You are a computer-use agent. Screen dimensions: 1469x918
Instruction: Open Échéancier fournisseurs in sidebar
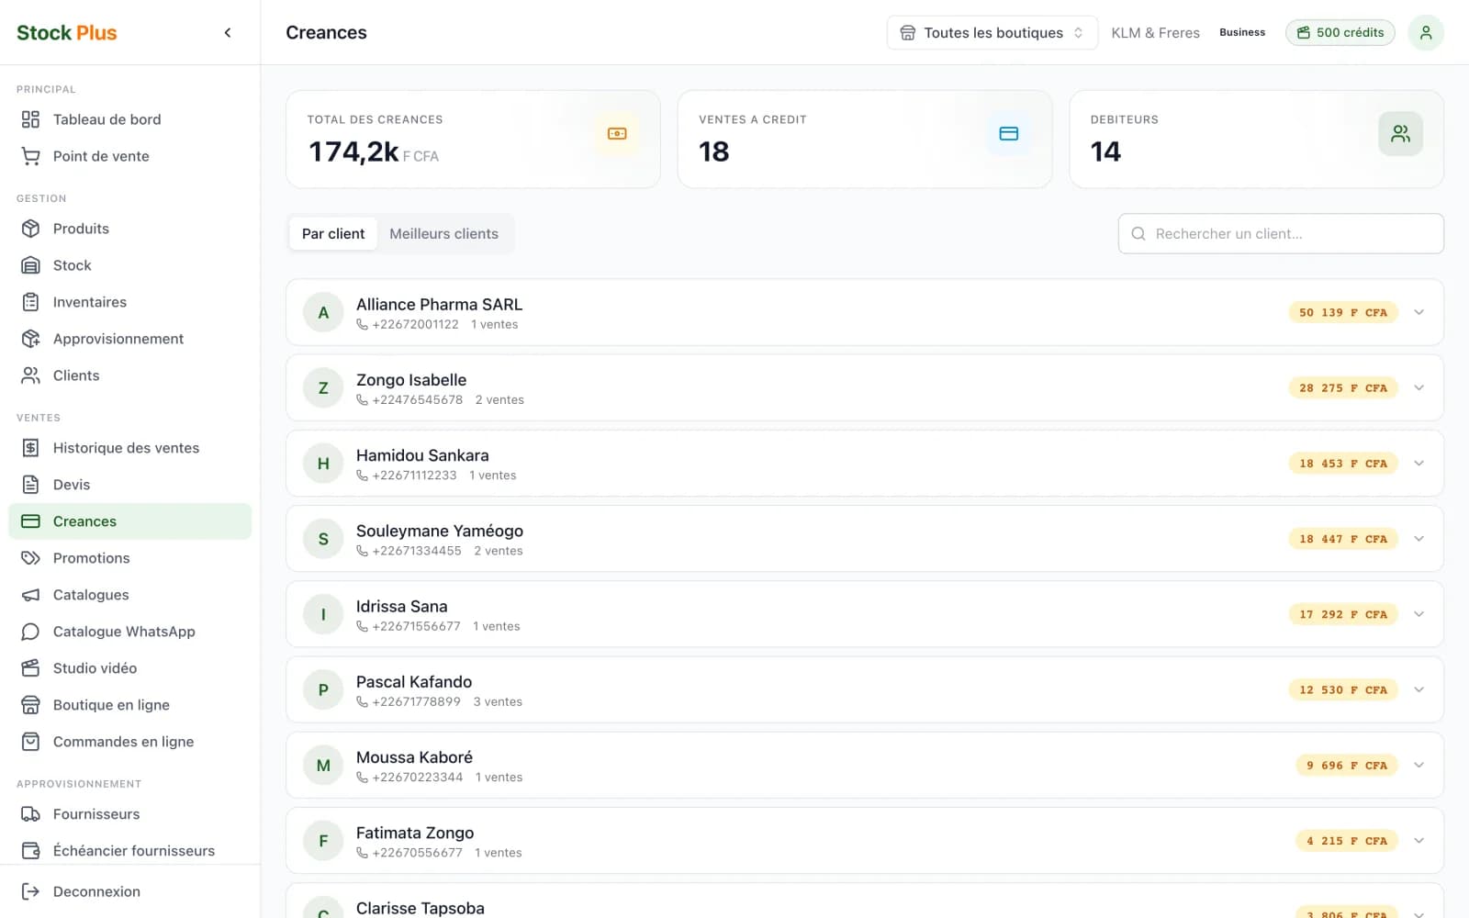129,851
